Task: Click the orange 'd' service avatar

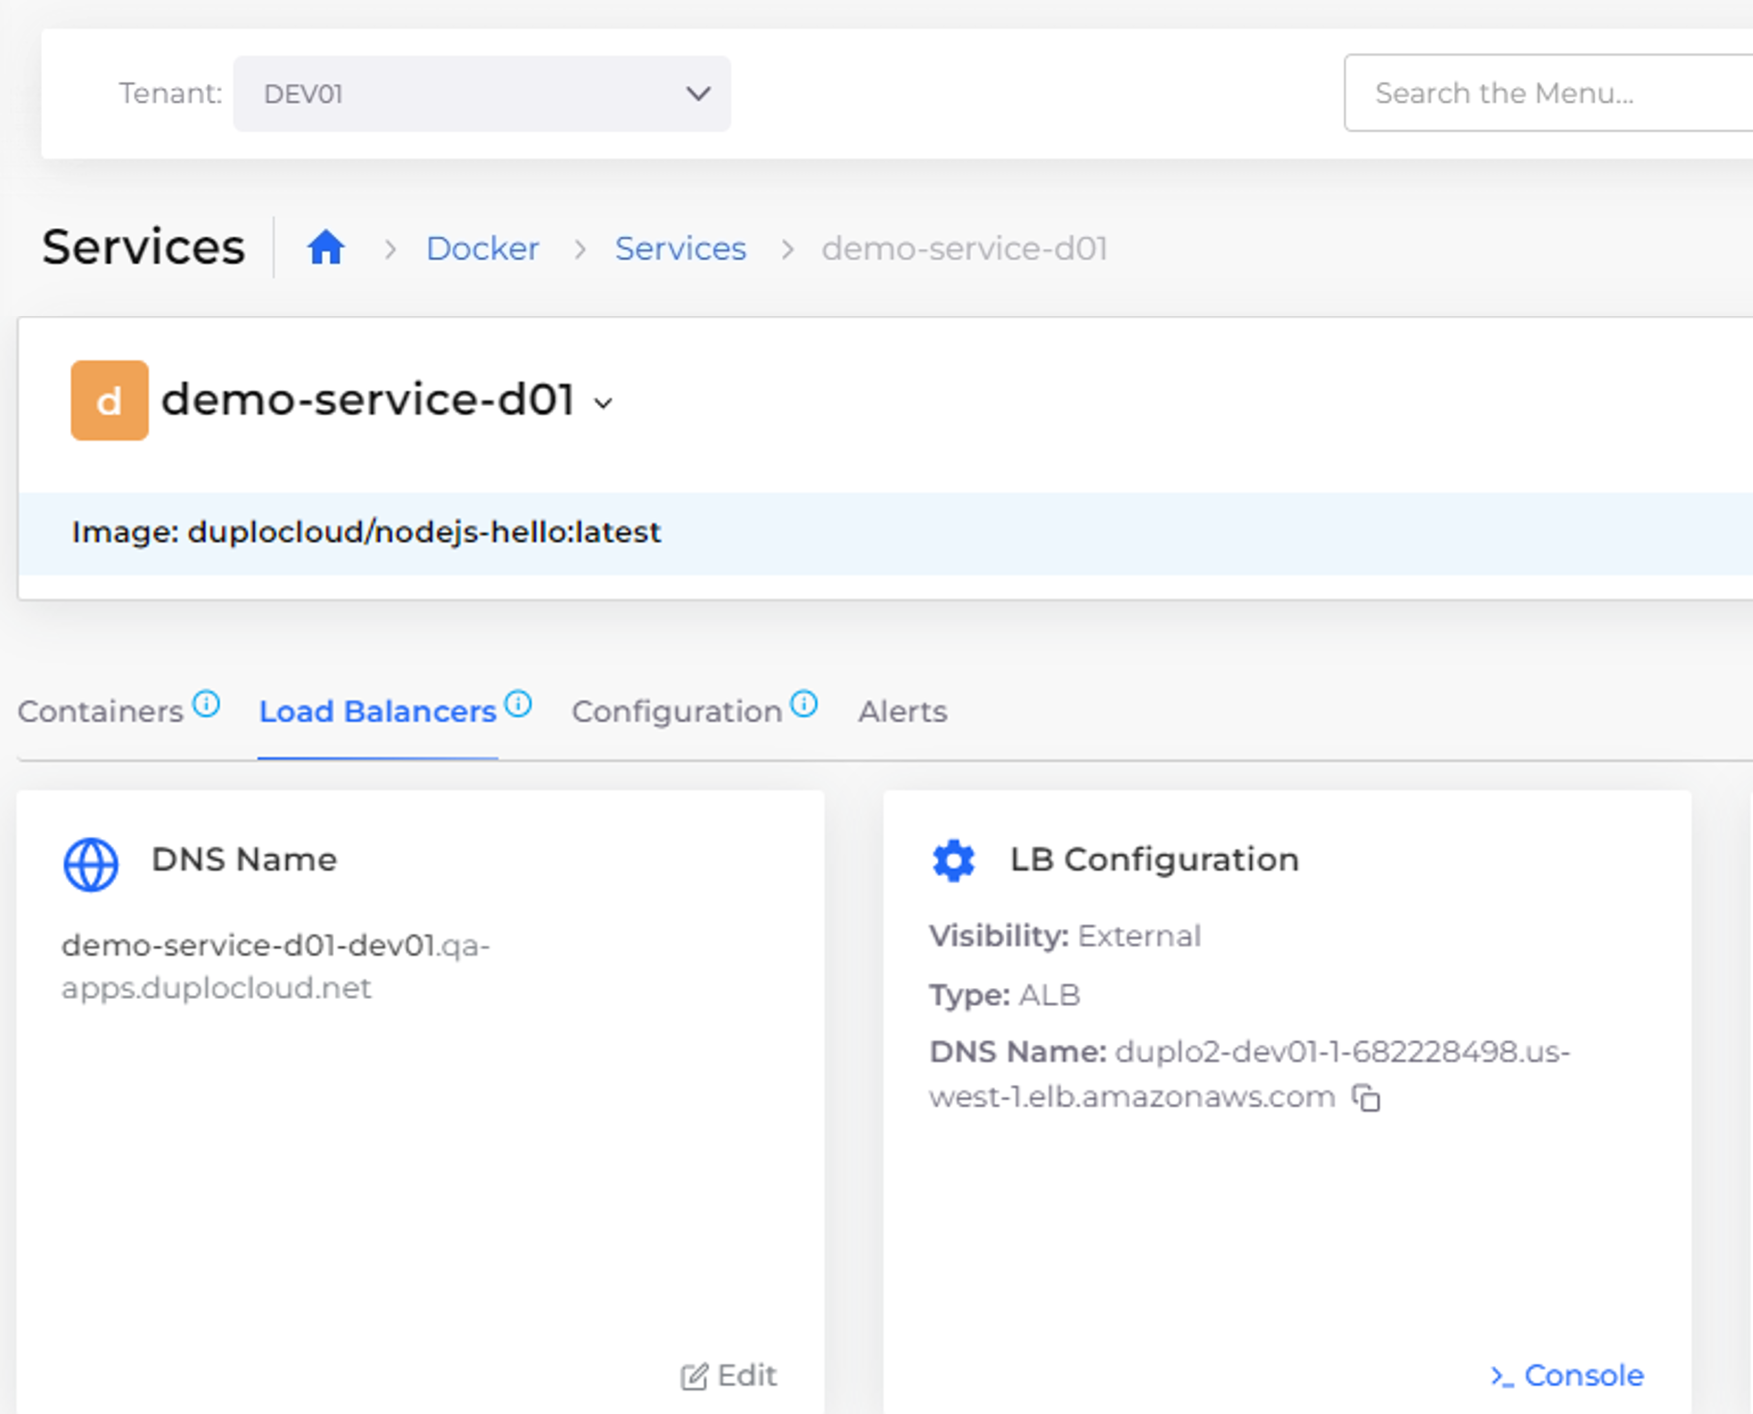Action: [110, 401]
